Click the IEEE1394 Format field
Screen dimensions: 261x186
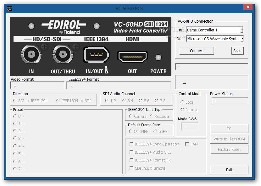(119, 85)
